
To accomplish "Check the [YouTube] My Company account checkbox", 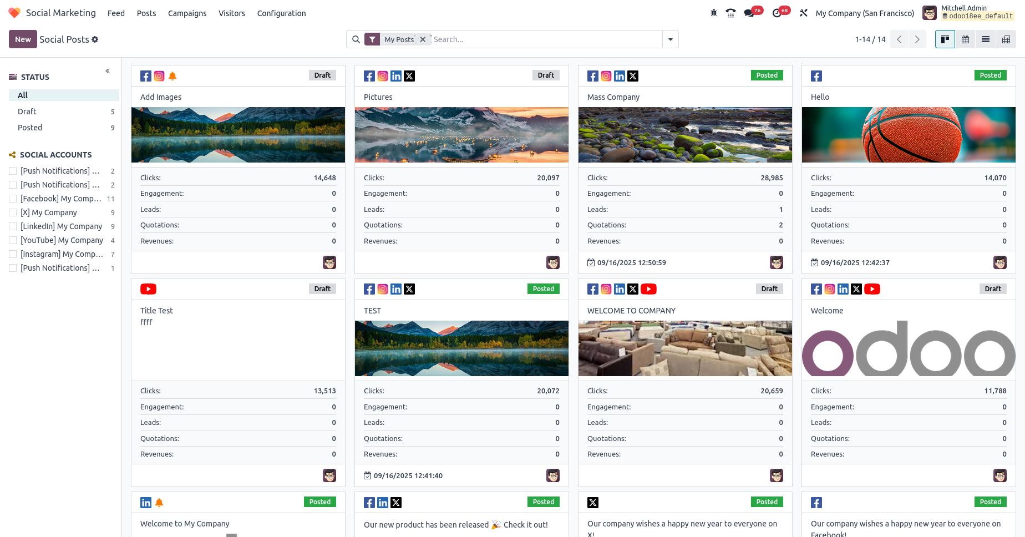I will [13, 240].
